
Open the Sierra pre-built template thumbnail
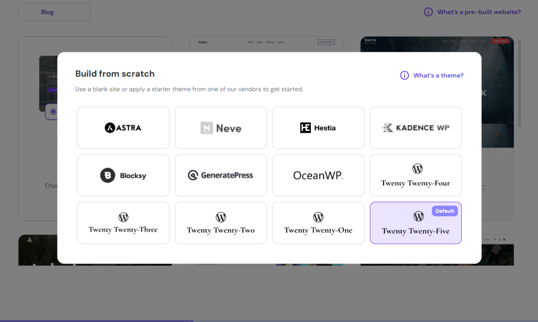437,44
